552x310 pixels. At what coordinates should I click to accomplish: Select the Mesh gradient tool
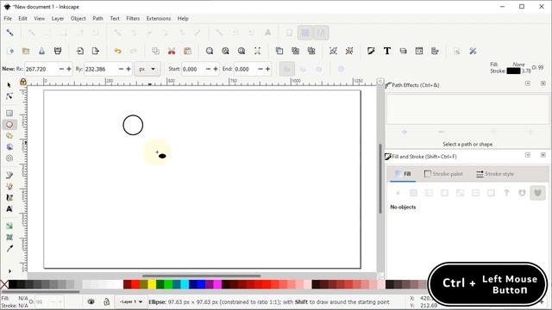(9, 238)
